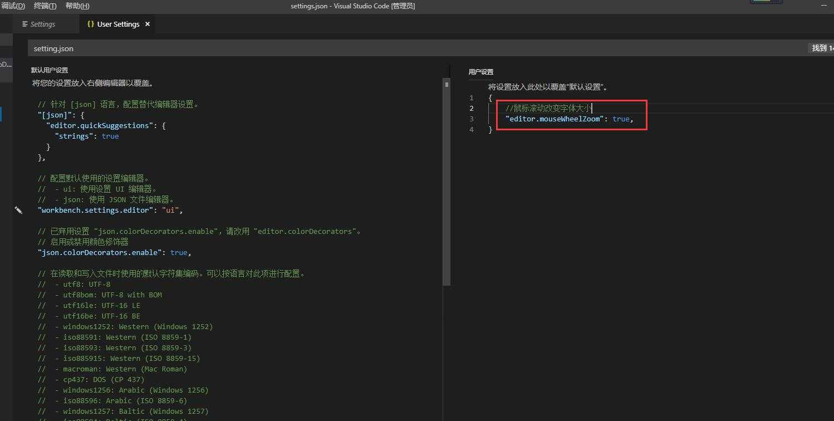This screenshot has height=421, width=834.
Task: Focus the setting.json search field
Action: [x=418, y=48]
